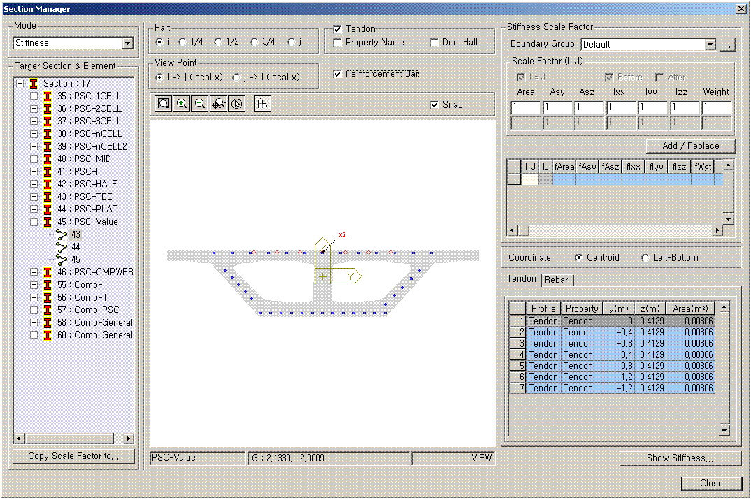
Task: Expand the 35 : PSC-1CELL tree node
Action: (x=34, y=96)
